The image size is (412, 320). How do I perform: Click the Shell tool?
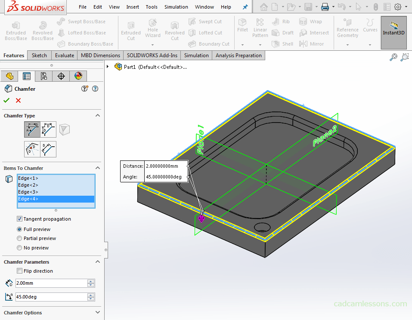tap(282, 44)
